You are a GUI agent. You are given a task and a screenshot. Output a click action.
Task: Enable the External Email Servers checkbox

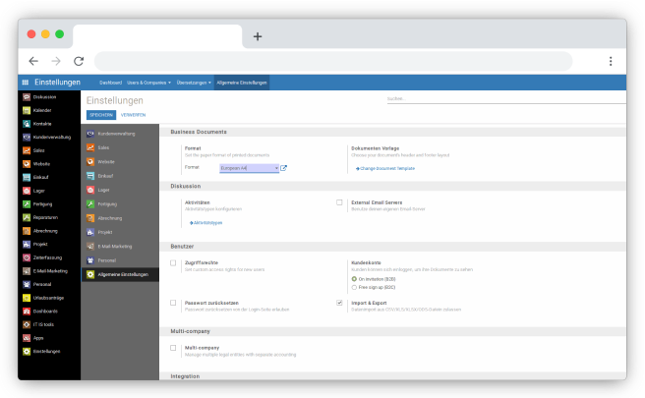[x=339, y=202]
